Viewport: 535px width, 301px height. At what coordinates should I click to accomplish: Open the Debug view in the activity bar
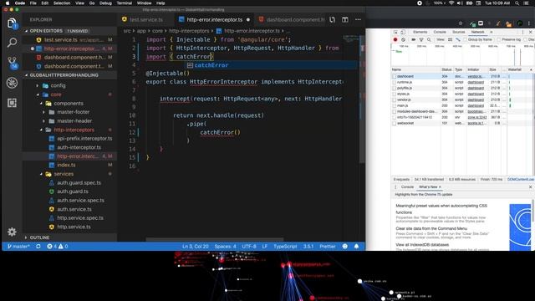coord(12,83)
